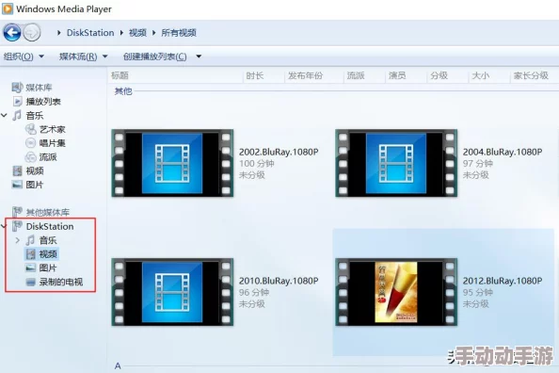
Task: Open the 播放列表 icon in sidebar
Action: [x=18, y=102]
